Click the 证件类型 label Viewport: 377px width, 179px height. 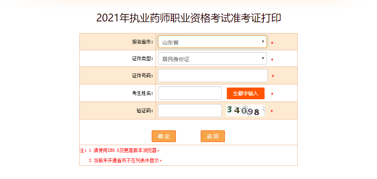point(142,59)
